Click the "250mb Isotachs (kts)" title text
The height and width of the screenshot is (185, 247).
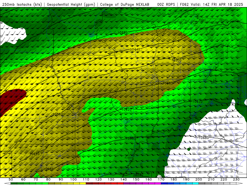click(22, 4)
